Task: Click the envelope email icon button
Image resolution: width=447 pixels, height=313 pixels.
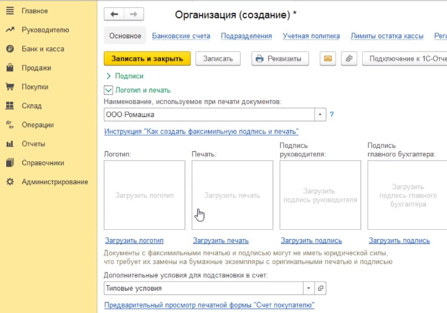Action: (328, 58)
